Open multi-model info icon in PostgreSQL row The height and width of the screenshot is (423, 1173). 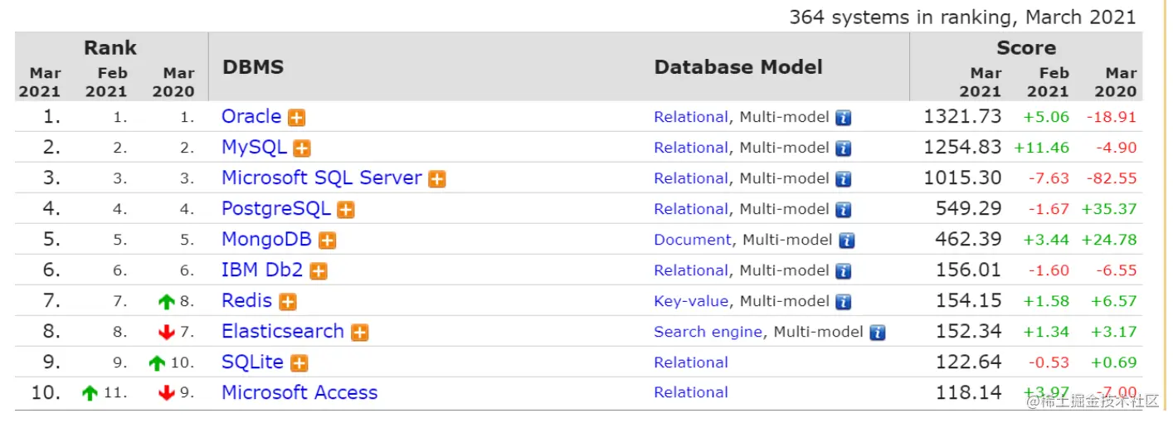[843, 210]
